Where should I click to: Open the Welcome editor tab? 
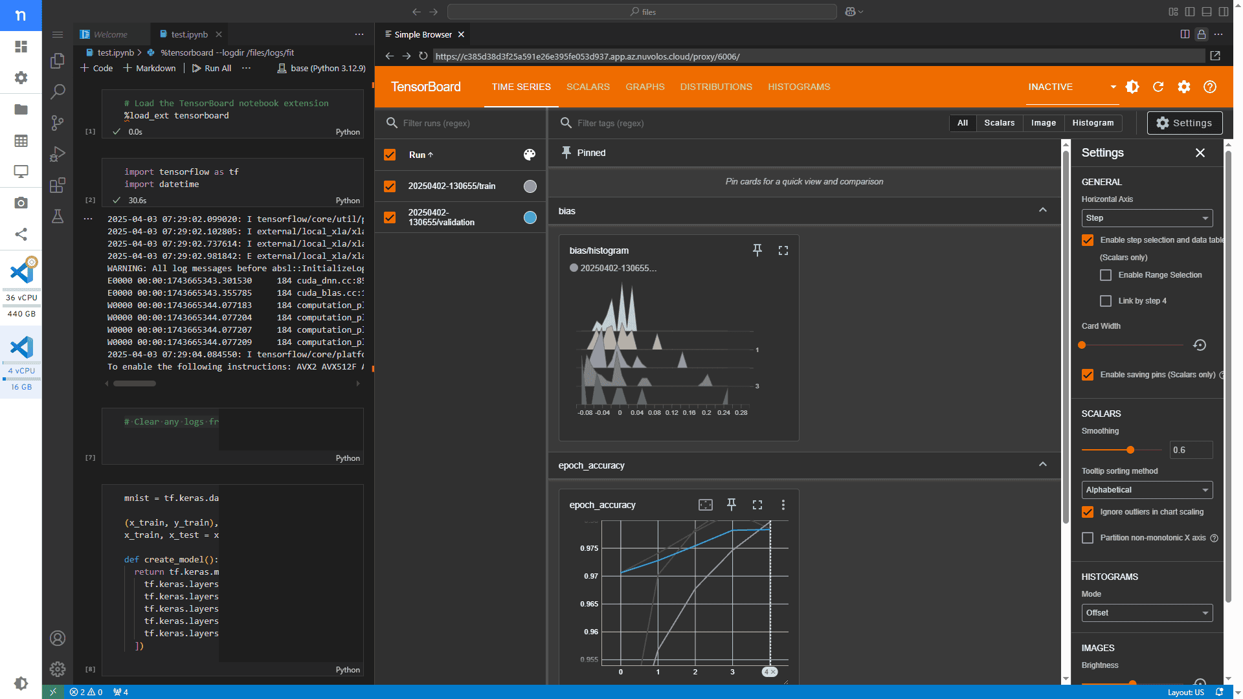pos(110,34)
